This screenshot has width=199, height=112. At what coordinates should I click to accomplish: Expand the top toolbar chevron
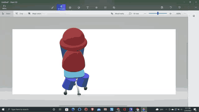click(x=196, y=7)
